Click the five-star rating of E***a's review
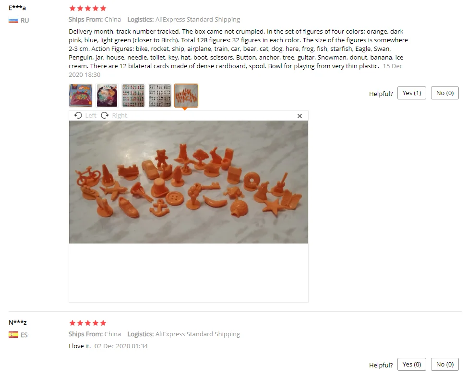The height and width of the screenshot is (378, 467). click(x=87, y=8)
